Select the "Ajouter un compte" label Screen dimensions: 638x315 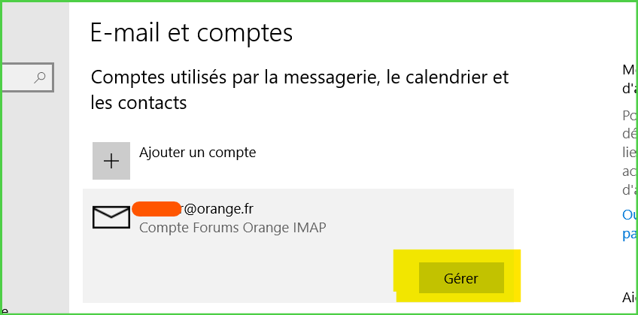click(x=197, y=153)
